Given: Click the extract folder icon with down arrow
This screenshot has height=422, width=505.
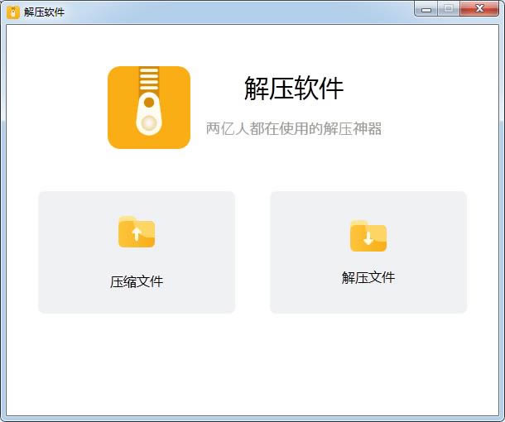Looking at the screenshot, I should [368, 236].
